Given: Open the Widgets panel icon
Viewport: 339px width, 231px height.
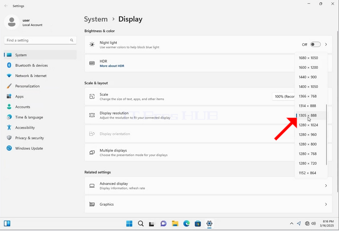Looking at the screenshot, I should point(7,223).
